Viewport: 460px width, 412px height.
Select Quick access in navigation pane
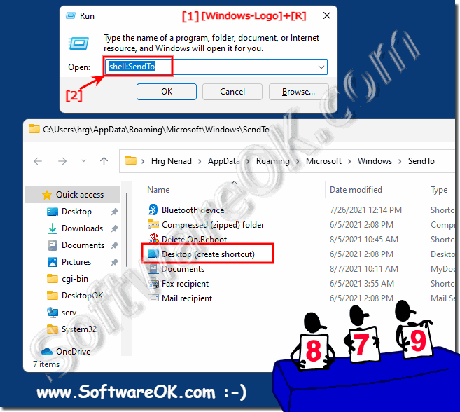click(x=72, y=195)
